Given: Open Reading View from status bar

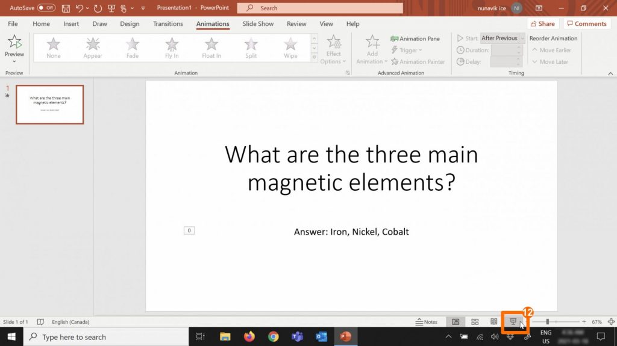Looking at the screenshot, I should click(x=493, y=322).
